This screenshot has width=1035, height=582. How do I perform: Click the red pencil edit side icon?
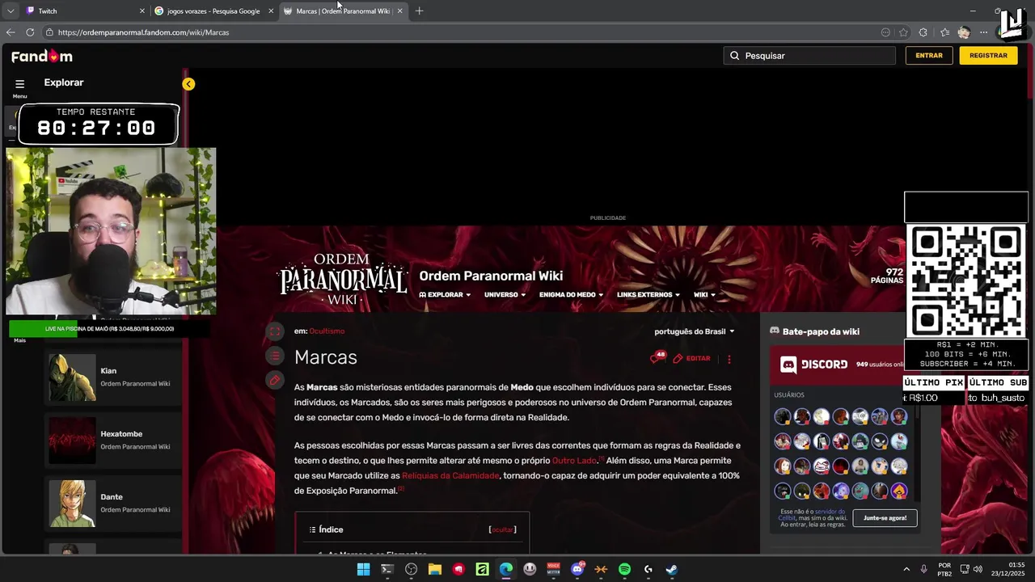[275, 380]
